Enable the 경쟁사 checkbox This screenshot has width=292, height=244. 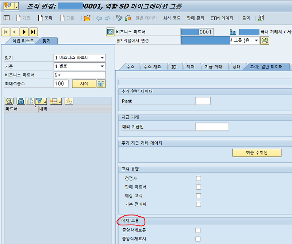(x=198, y=178)
